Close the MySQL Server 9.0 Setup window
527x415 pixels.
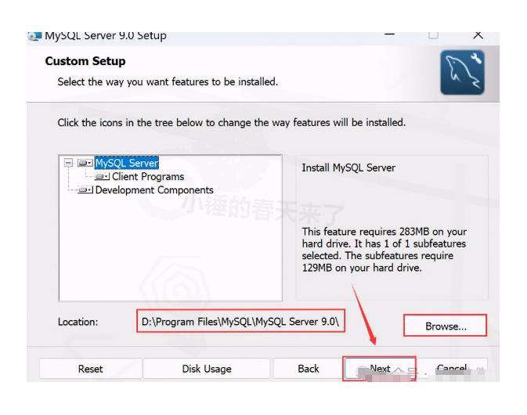click(x=478, y=36)
